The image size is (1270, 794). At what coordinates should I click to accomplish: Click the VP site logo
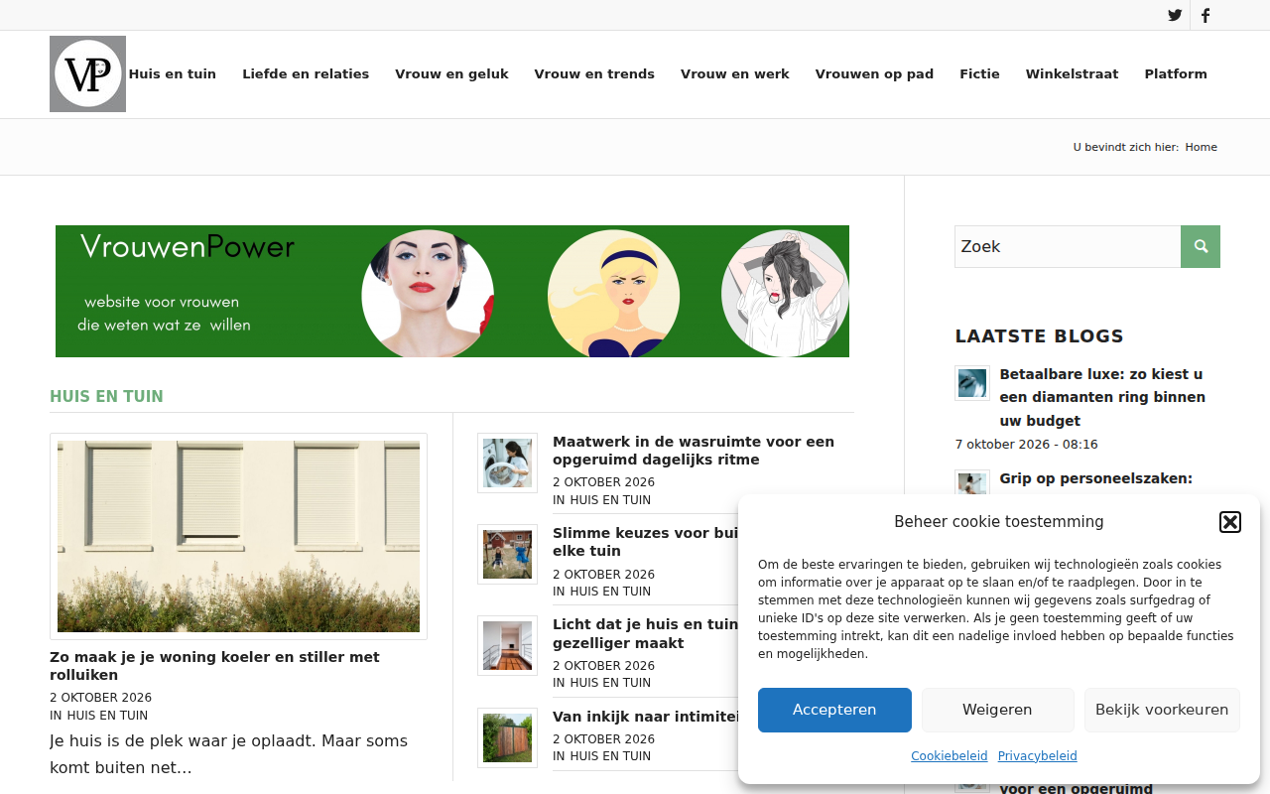coord(87,73)
